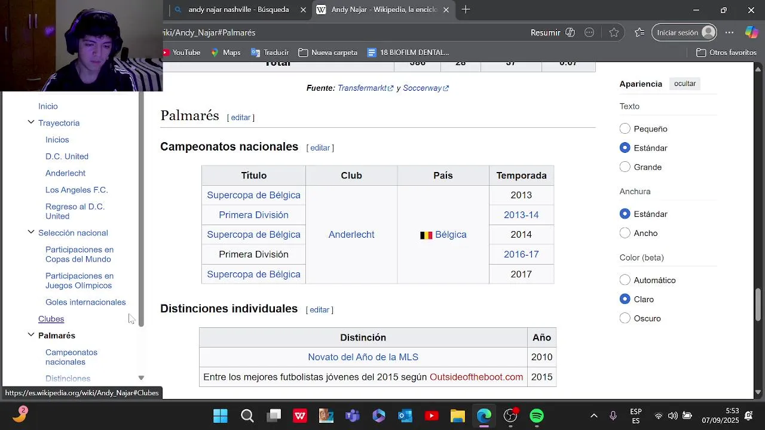Open the Outsideoftheboot.com red link
Screen dimensions: 765x430
(476, 377)
